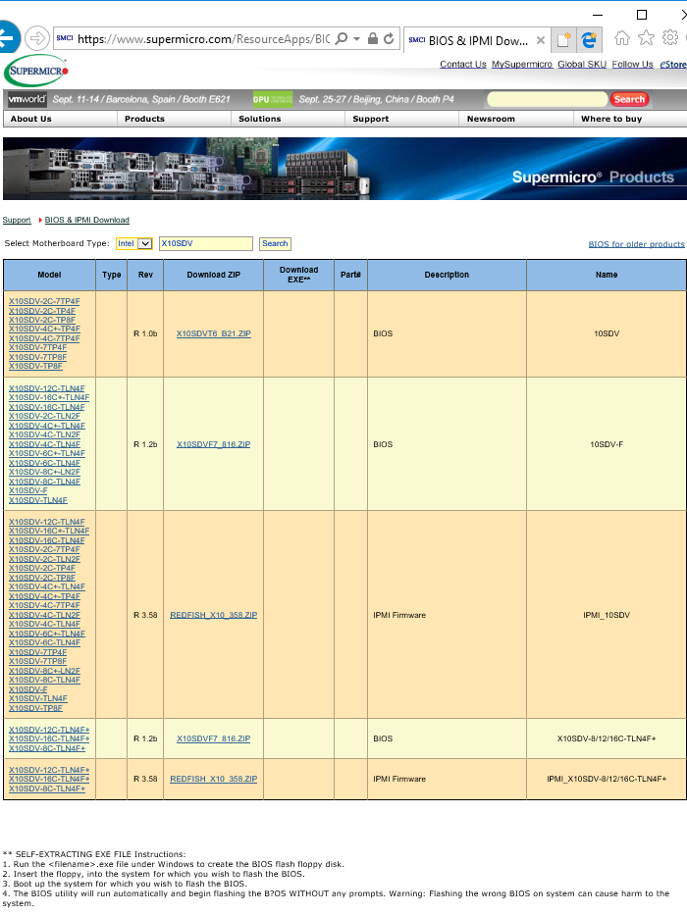
Task: Close the BIOS & IPMI Download tab
Action: pyautogui.click(x=541, y=40)
